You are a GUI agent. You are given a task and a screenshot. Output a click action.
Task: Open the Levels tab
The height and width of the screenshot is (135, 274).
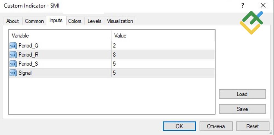click(x=95, y=21)
